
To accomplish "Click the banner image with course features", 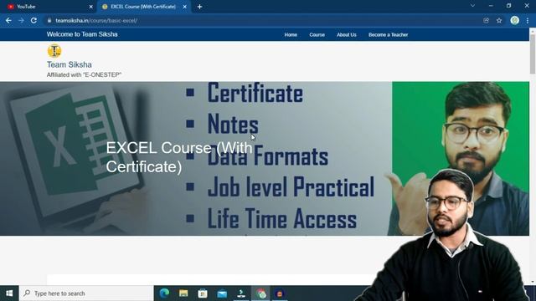I will tap(265, 159).
